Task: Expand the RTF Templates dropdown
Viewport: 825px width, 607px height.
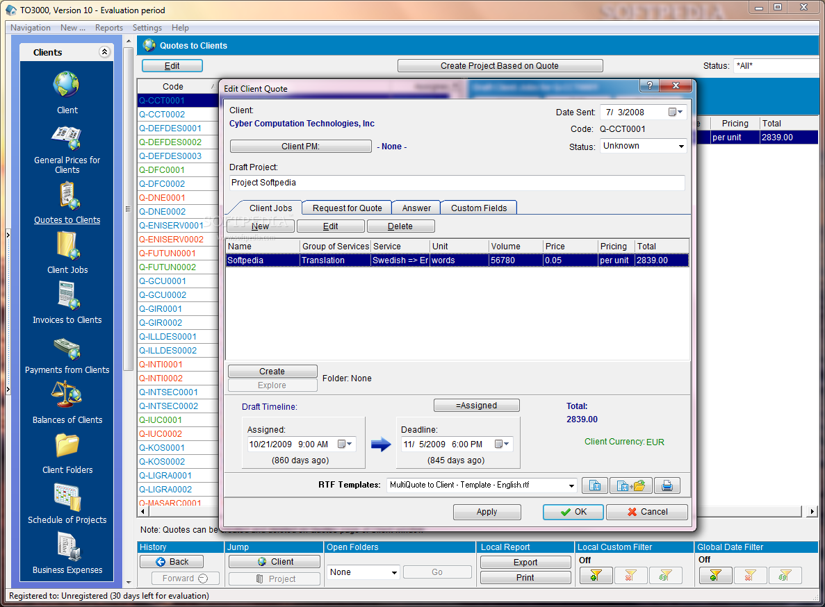Action: (x=571, y=485)
